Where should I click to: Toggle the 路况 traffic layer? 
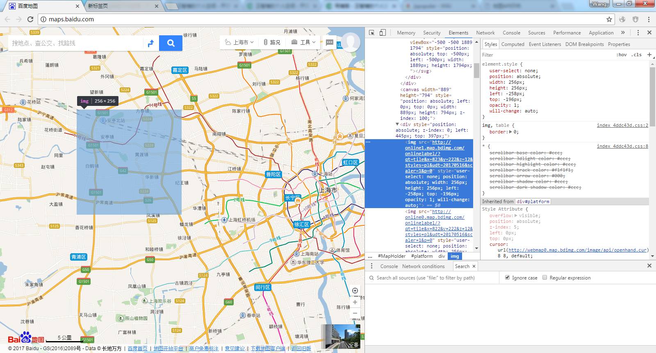pyautogui.click(x=272, y=42)
